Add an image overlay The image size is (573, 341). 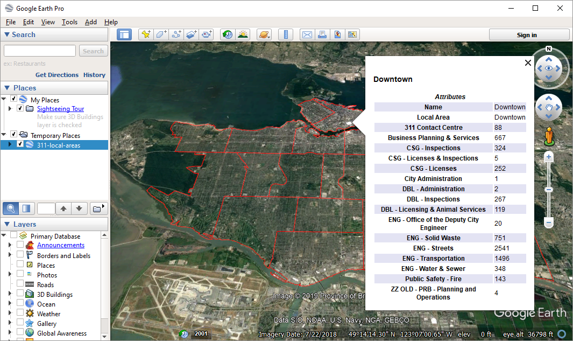click(x=191, y=35)
